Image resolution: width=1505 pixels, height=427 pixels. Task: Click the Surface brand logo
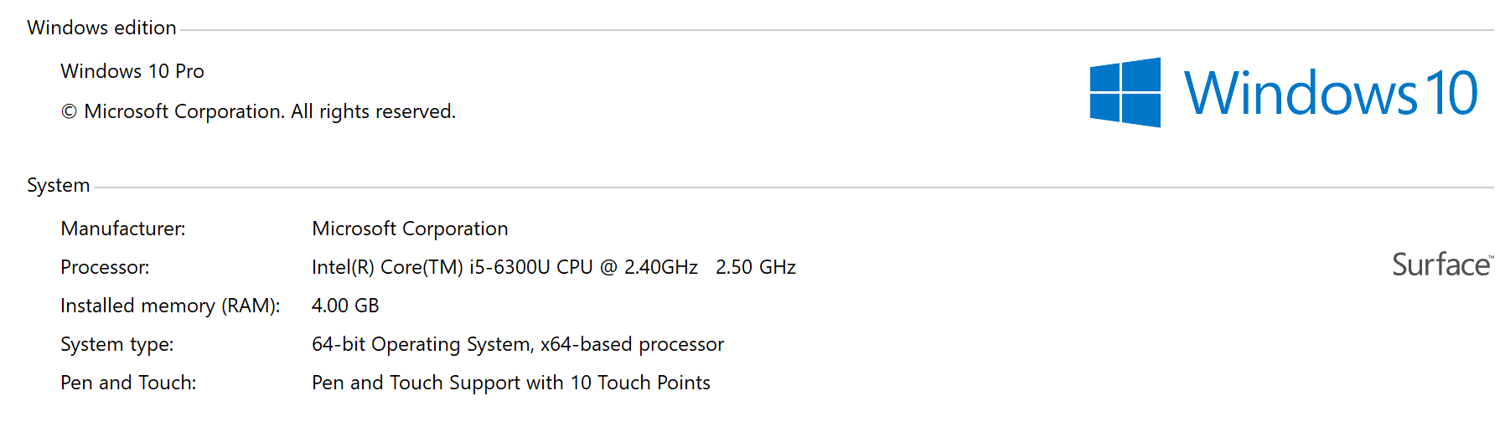click(x=1442, y=265)
